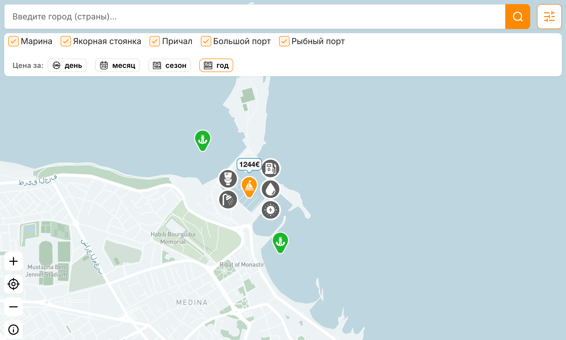Click the shower facility marker

coord(228,200)
